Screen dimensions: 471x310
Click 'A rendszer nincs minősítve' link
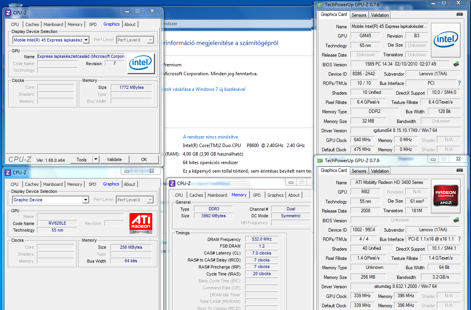coord(211,137)
